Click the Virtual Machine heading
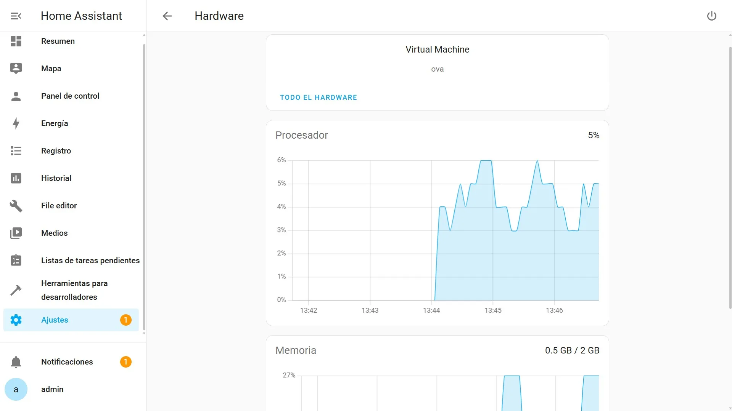Image resolution: width=732 pixels, height=411 pixels. [437, 50]
